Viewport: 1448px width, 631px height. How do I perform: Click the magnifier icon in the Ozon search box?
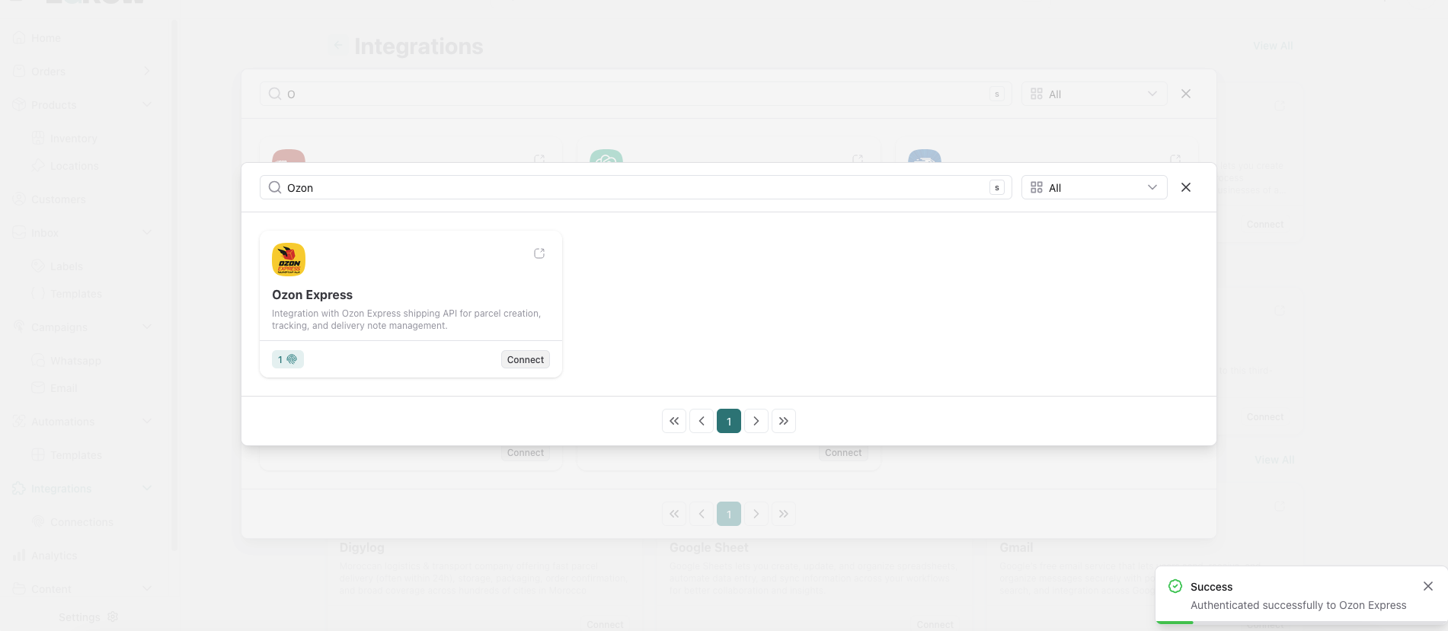click(x=275, y=187)
